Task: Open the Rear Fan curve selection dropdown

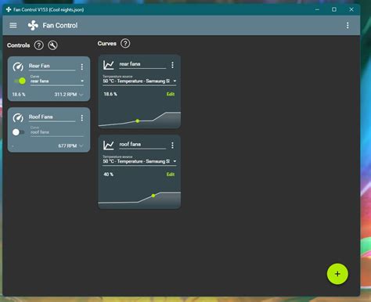Action: click(x=57, y=81)
